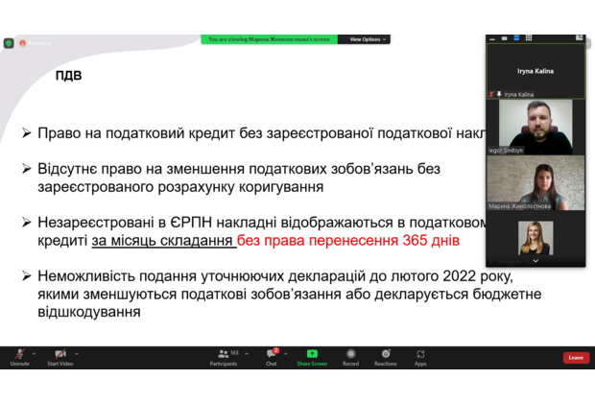Expand the arrow next to Participants
The image size is (595, 403).
[x=245, y=353]
